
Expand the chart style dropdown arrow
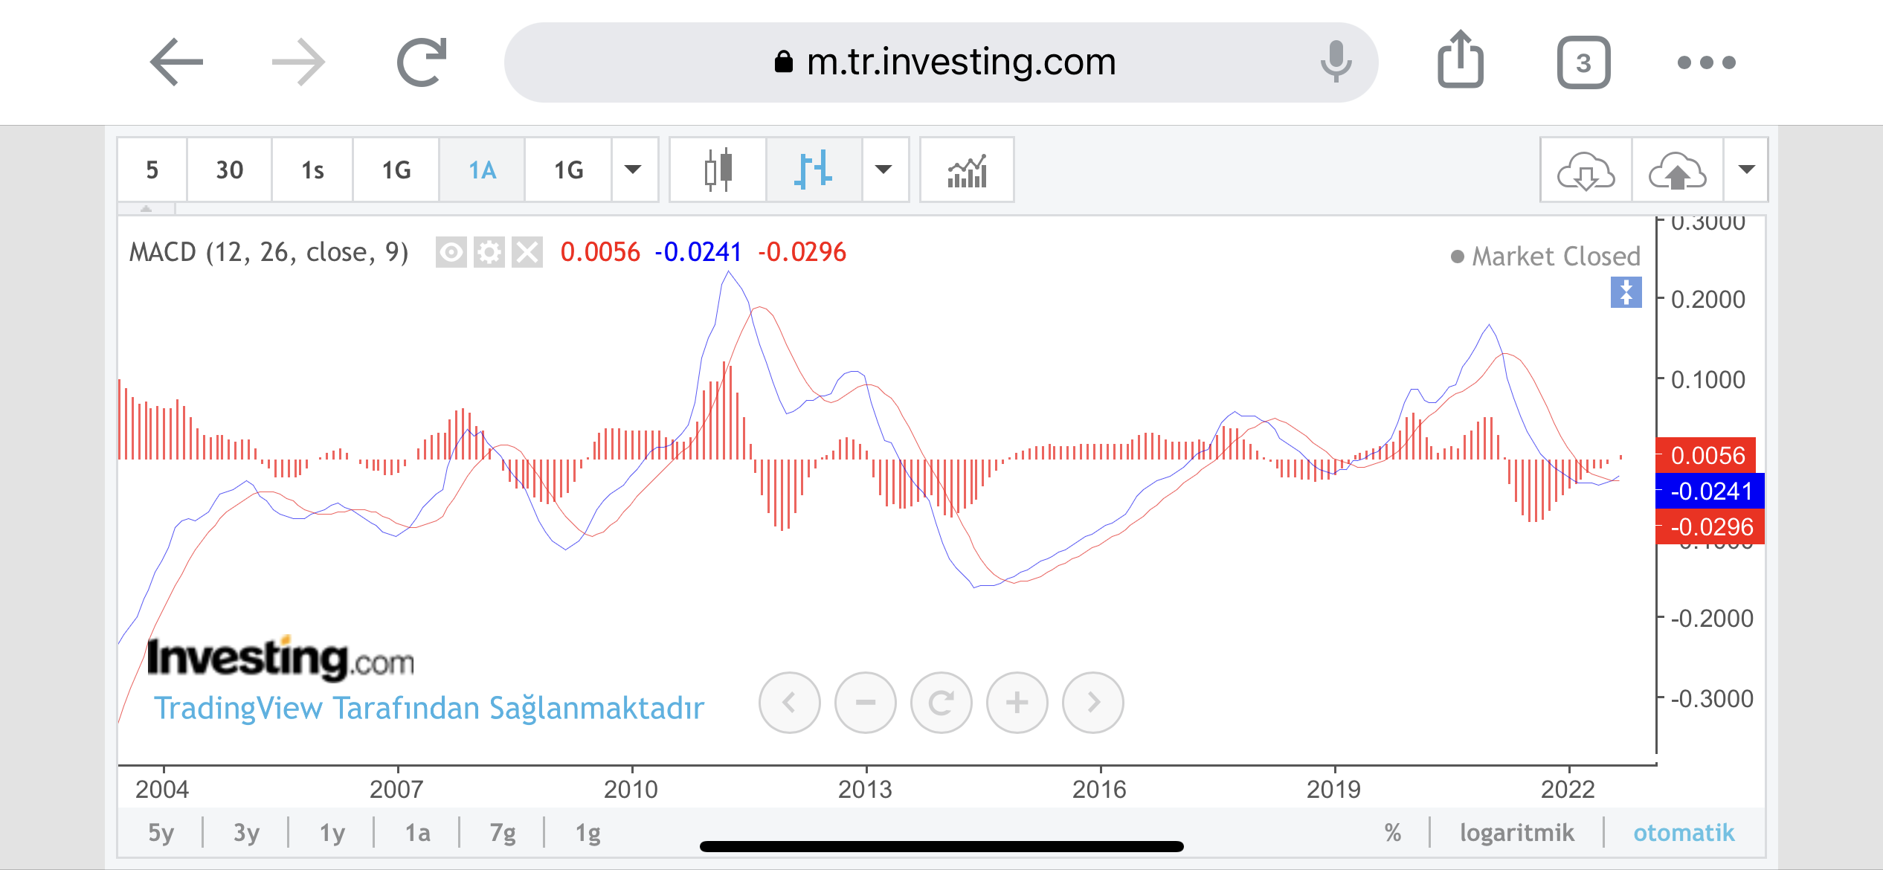click(883, 170)
